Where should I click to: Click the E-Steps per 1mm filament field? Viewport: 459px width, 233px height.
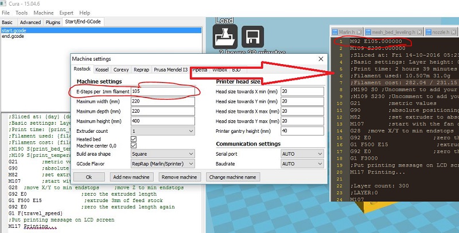click(x=163, y=91)
